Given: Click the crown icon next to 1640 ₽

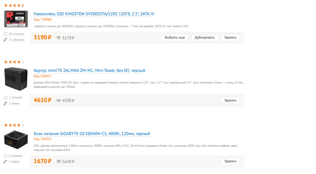Looking at the screenshot, I should [59, 161].
